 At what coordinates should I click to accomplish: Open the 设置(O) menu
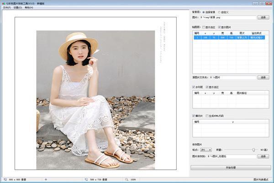point(17,7)
